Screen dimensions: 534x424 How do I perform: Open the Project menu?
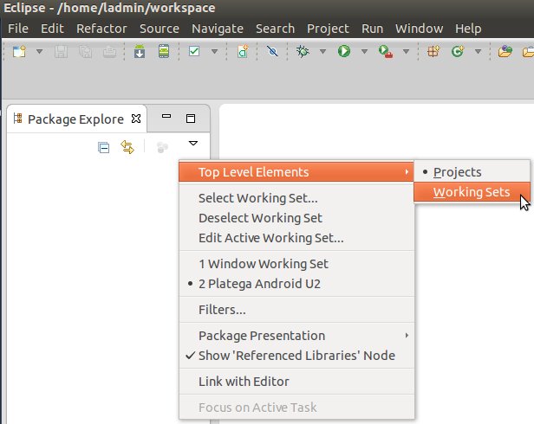tap(328, 29)
